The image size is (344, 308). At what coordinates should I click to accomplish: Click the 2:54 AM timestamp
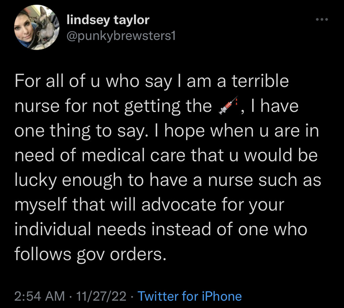40,296
